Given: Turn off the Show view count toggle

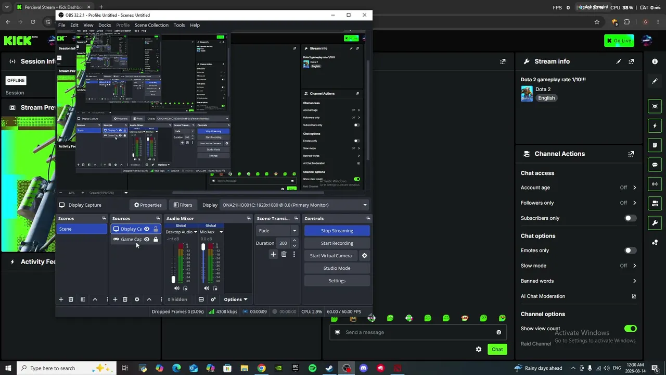Looking at the screenshot, I should click(x=630, y=329).
